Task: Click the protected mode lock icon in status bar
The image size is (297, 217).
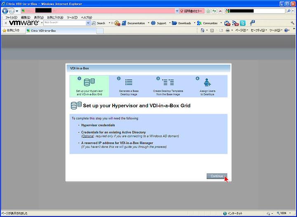Action: tap(269, 213)
